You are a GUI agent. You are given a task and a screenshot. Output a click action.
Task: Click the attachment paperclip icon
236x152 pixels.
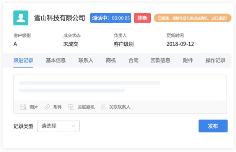coord(47,107)
